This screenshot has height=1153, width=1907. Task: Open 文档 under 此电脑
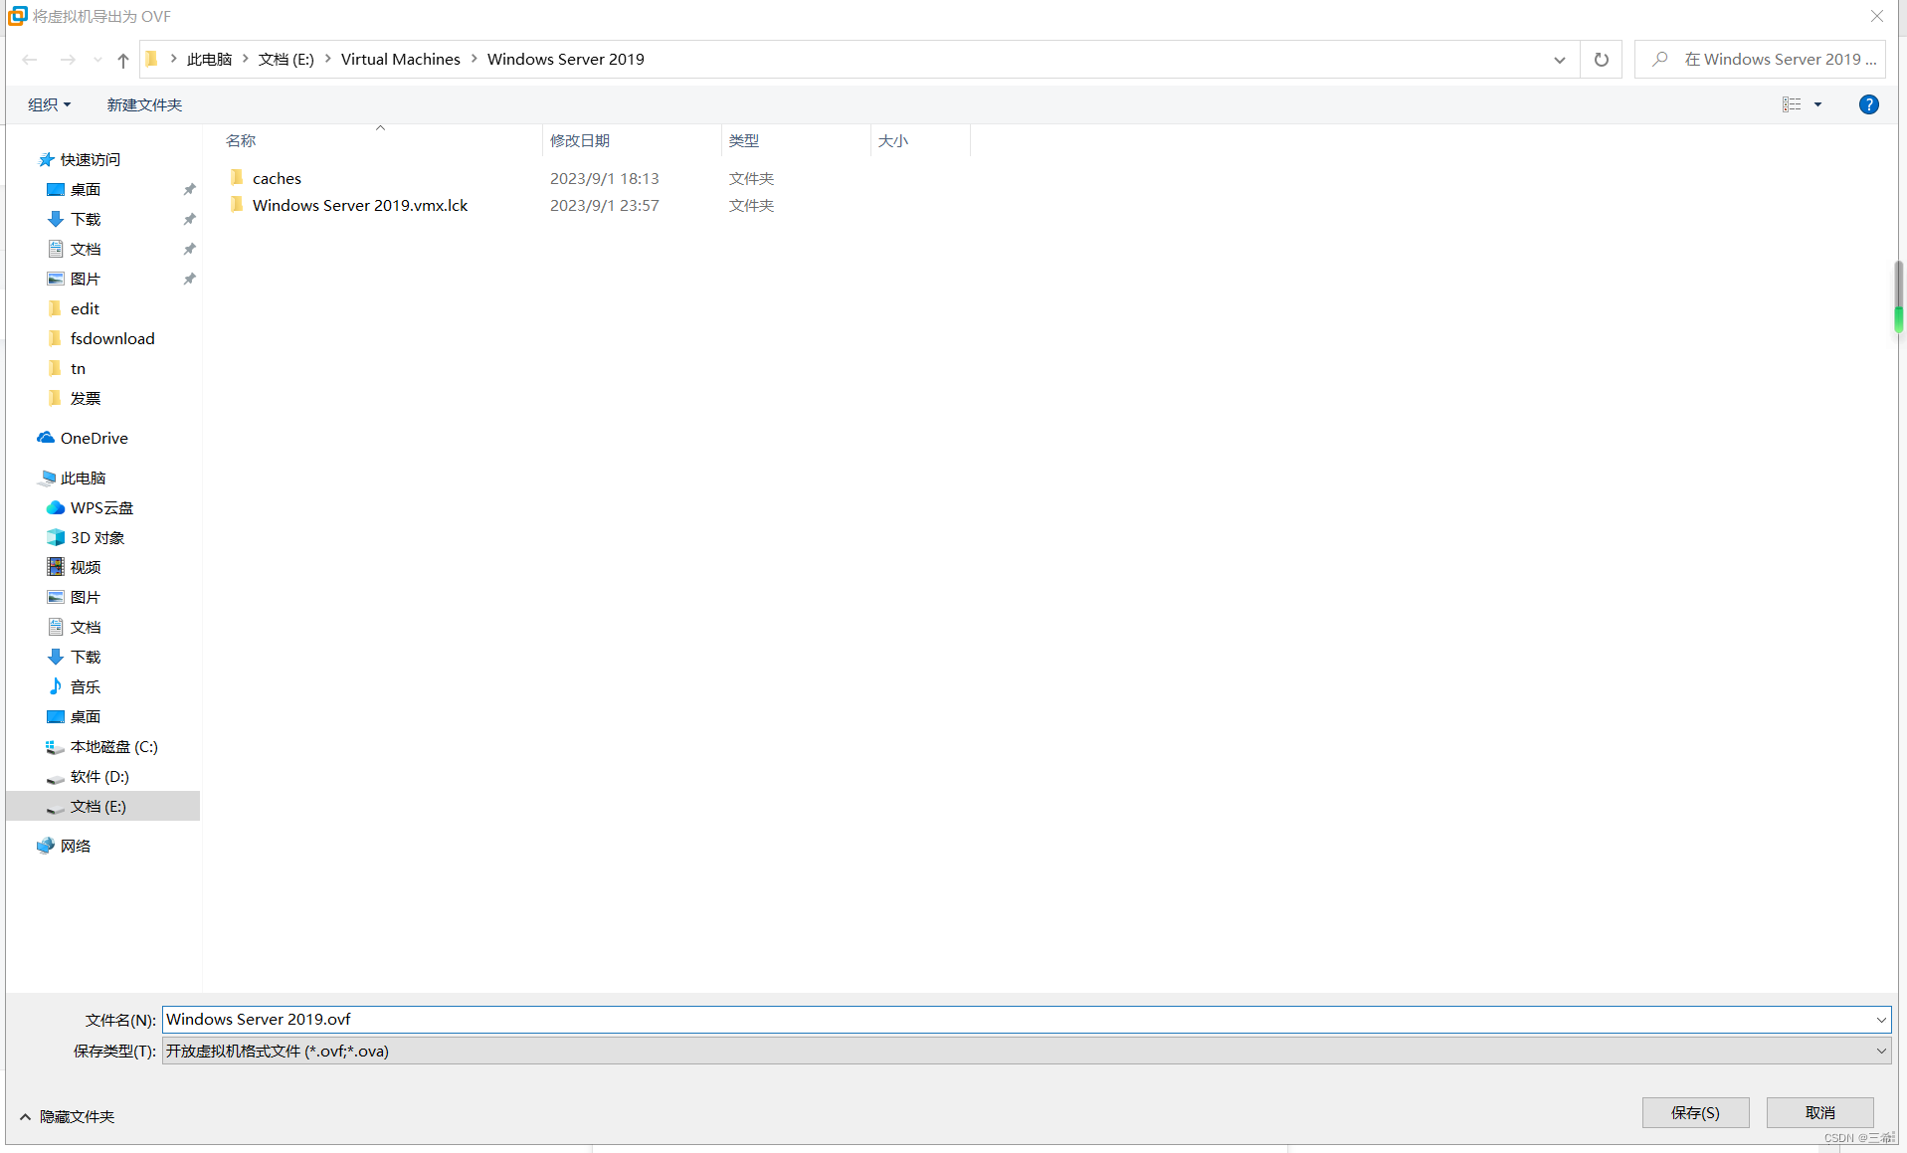click(85, 627)
